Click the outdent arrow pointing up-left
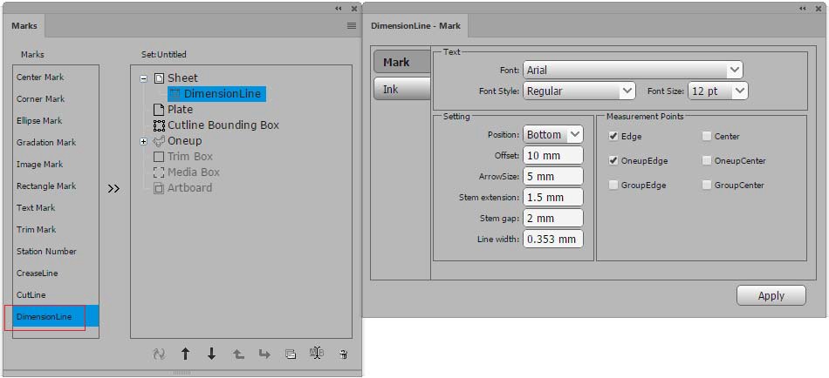 (238, 354)
